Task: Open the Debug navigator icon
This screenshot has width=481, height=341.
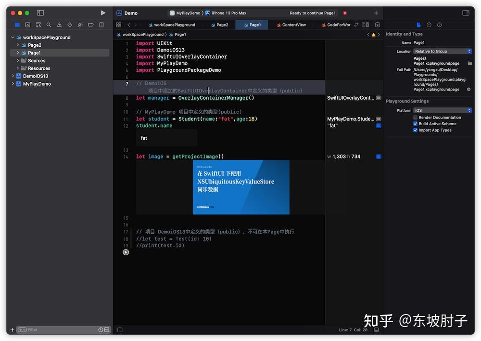Action: pos(80,25)
